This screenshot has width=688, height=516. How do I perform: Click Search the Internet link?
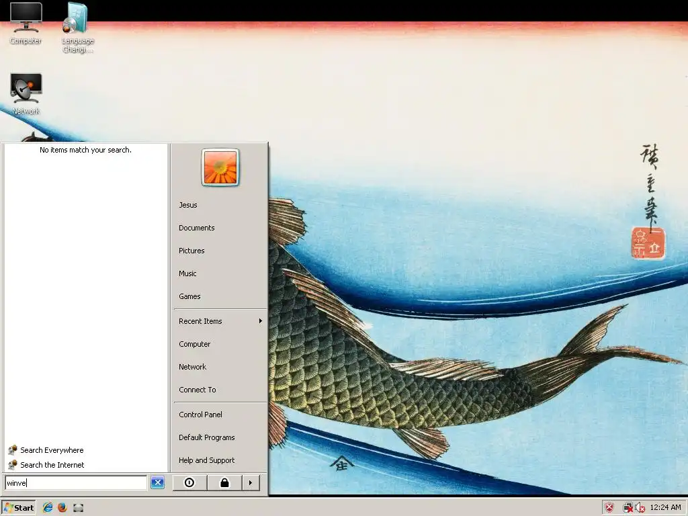(x=46, y=465)
